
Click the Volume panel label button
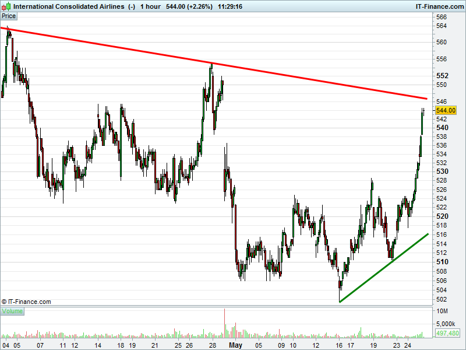coord(12,311)
